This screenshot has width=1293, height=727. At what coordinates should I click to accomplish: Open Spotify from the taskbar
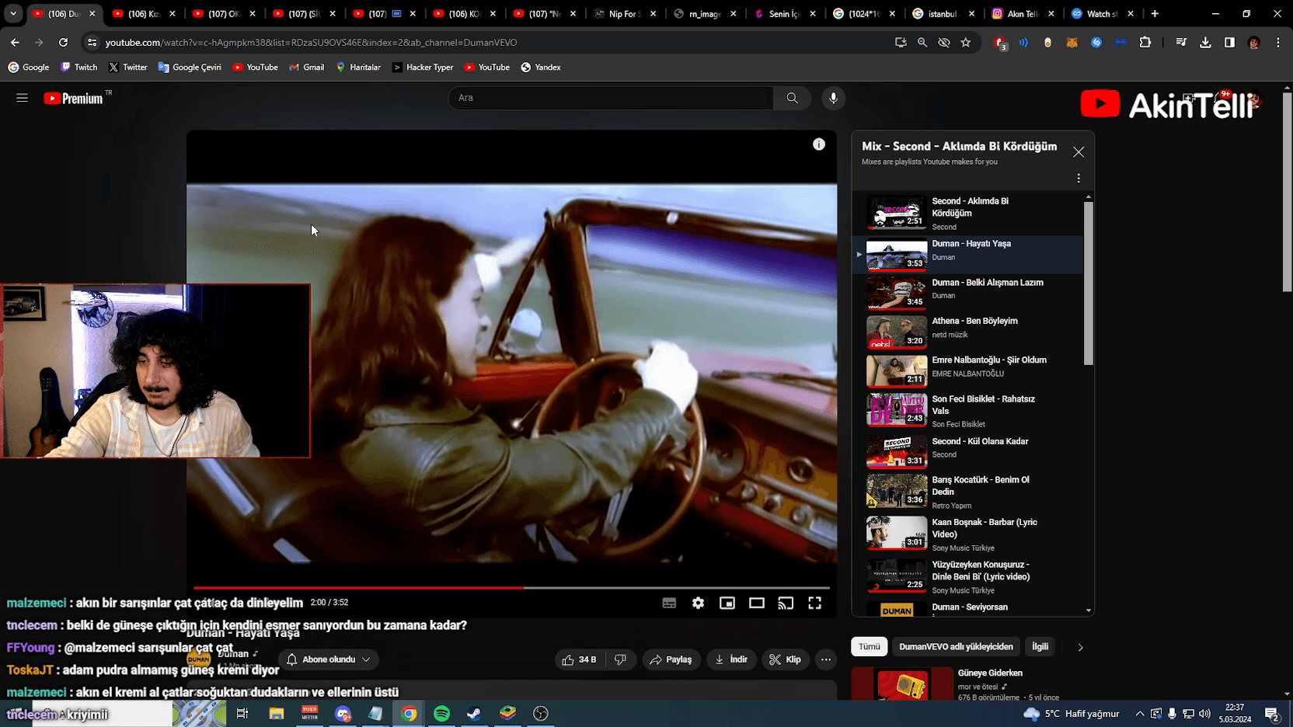[441, 714]
